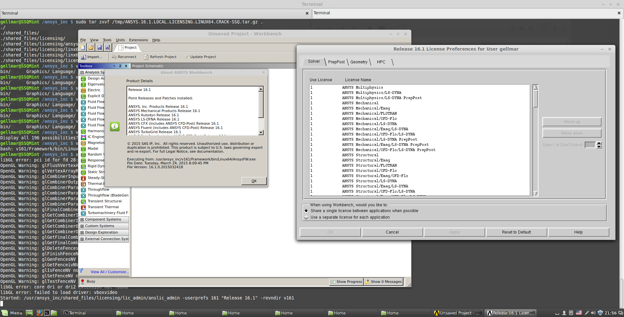
Task: Open the File menu in Workbench
Action: coord(83,40)
